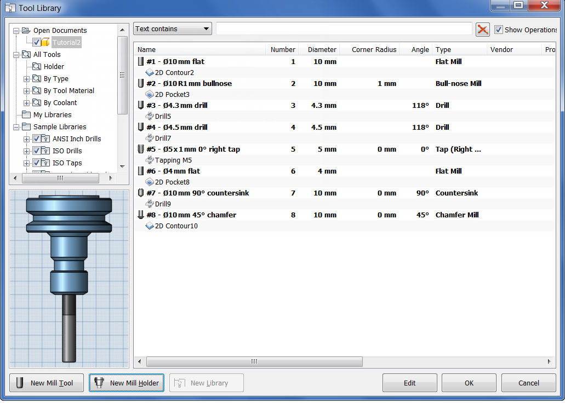This screenshot has height=403, width=565.
Task: Click the All Tools search folder icon
Action: click(x=26, y=54)
